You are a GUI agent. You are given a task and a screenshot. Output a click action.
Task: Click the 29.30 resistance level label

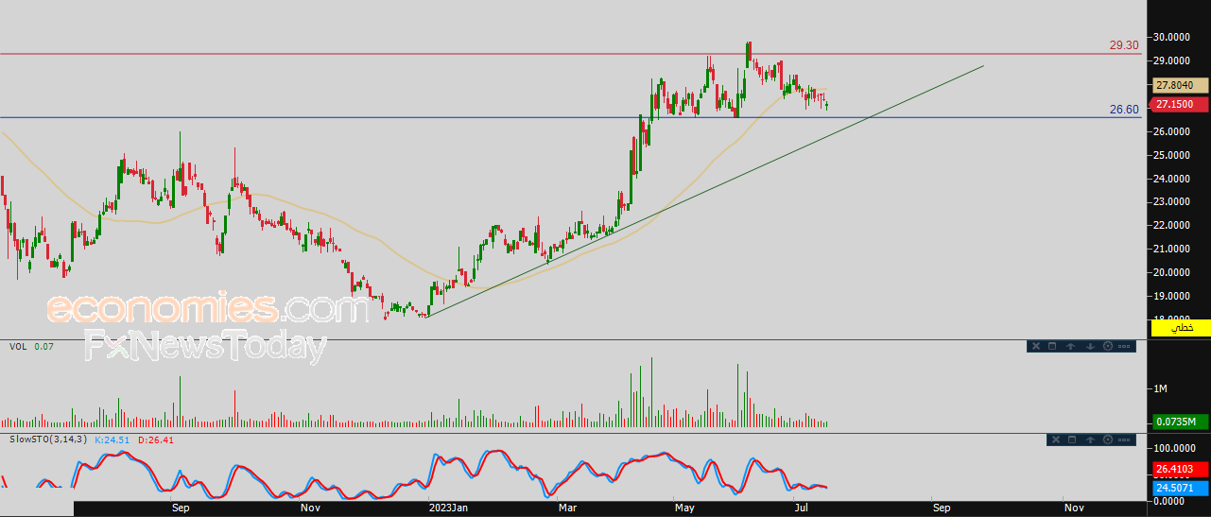1124,44
